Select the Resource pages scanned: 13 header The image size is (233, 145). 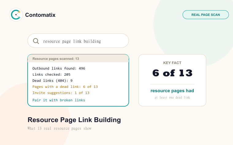(78, 59)
